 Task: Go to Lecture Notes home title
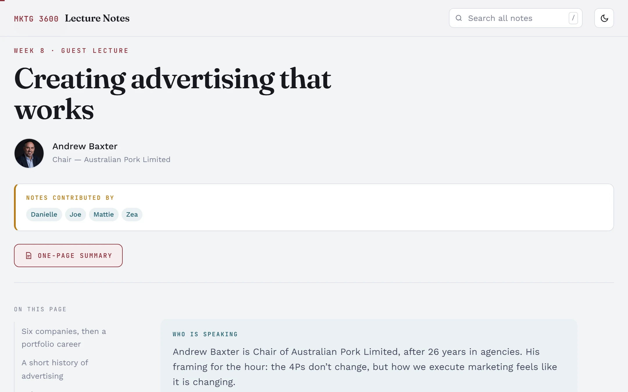[97, 18]
